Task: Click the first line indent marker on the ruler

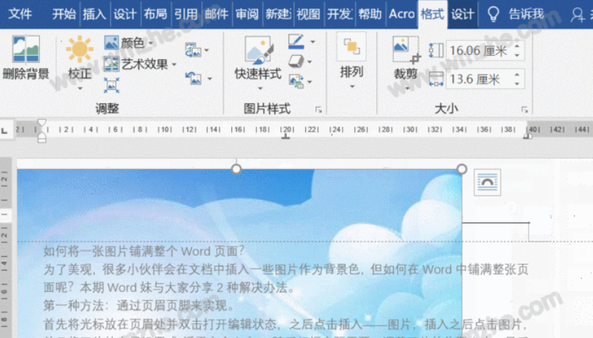Action: coord(42,122)
